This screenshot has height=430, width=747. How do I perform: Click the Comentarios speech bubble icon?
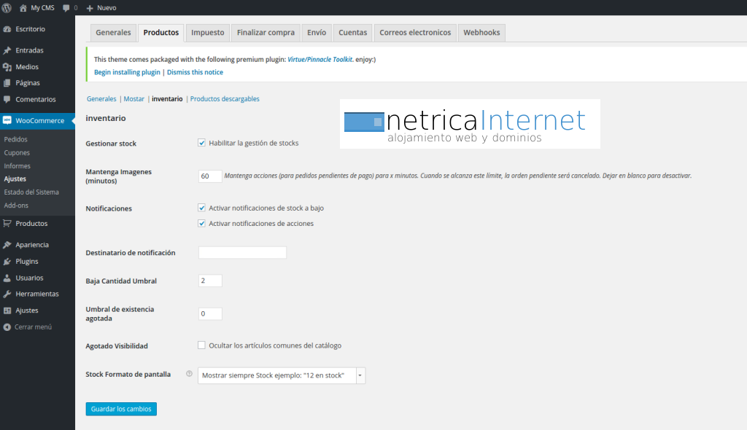coord(7,100)
